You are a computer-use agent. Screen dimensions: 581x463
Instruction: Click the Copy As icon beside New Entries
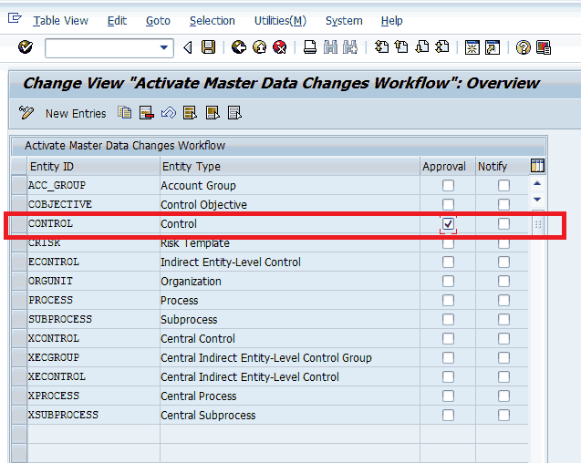[125, 113]
